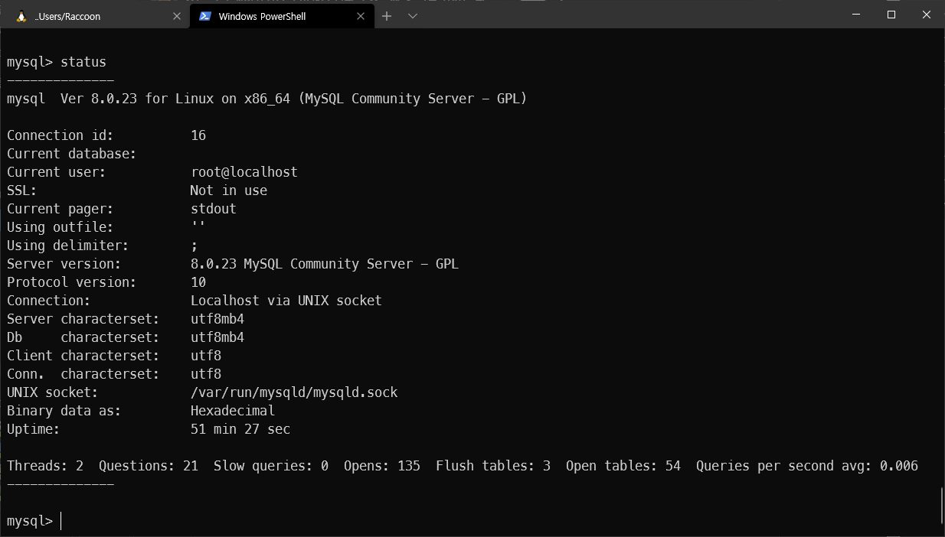Image resolution: width=945 pixels, height=537 pixels.
Task: Click 'Queries per second avg: 0.006'
Action: coord(807,466)
